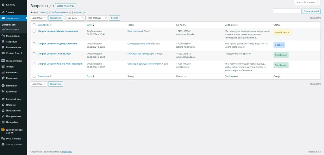Open the bottom Действия bulk actions dropdown
324x155 pixels.
[x=39, y=84]
